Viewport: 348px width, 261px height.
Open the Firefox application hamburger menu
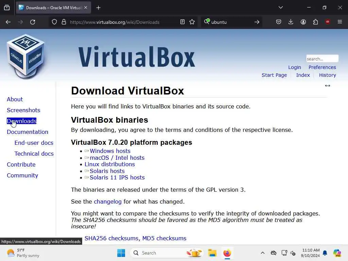340,22
